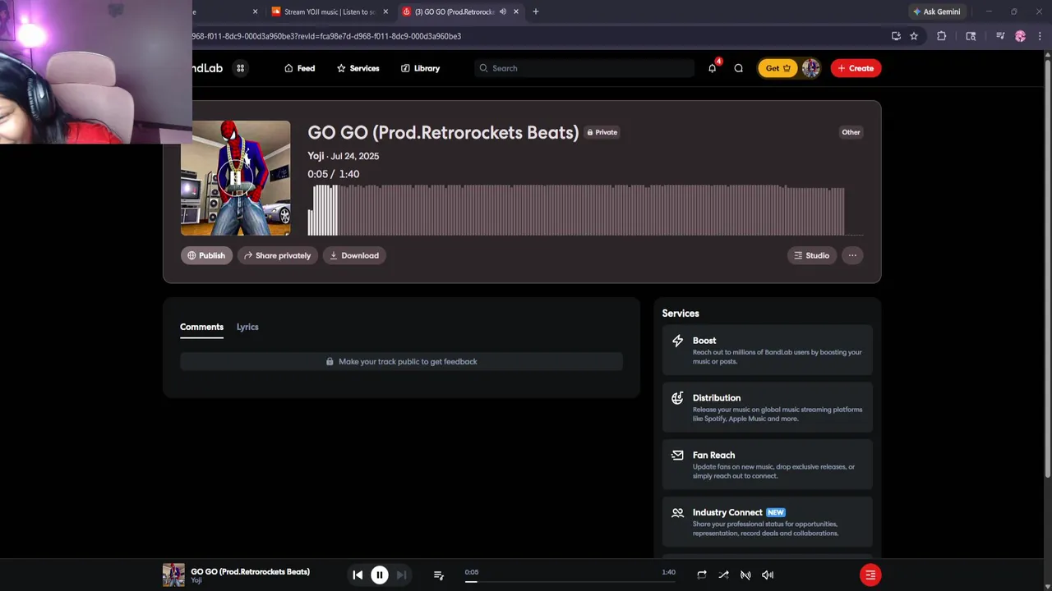The width and height of the screenshot is (1052, 591).
Task: Open the Library page
Action: (x=420, y=68)
